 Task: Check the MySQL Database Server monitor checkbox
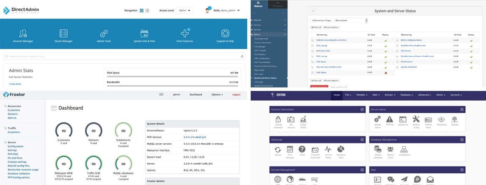(x=398, y=40)
